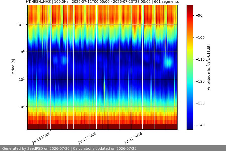Screen dimensions: 226x151
Task: Click the 'Period [s]' y-axis label
Action: point(13,67)
